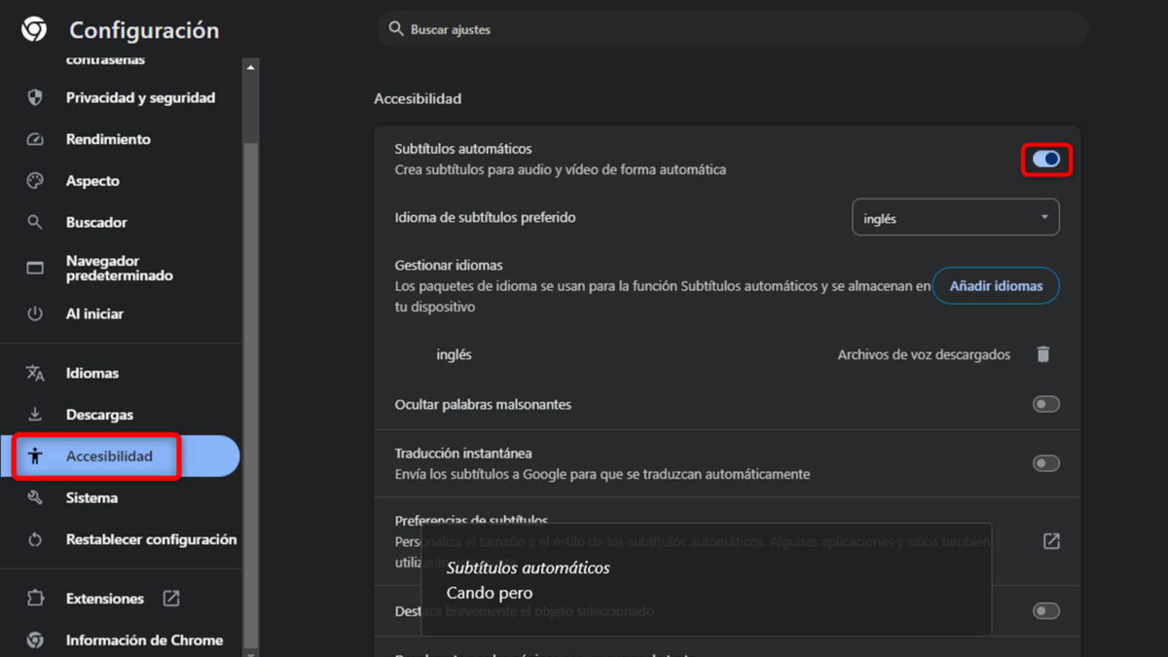Open Preferencias de subtítulos external link icon
1168x657 pixels.
point(1051,541)
